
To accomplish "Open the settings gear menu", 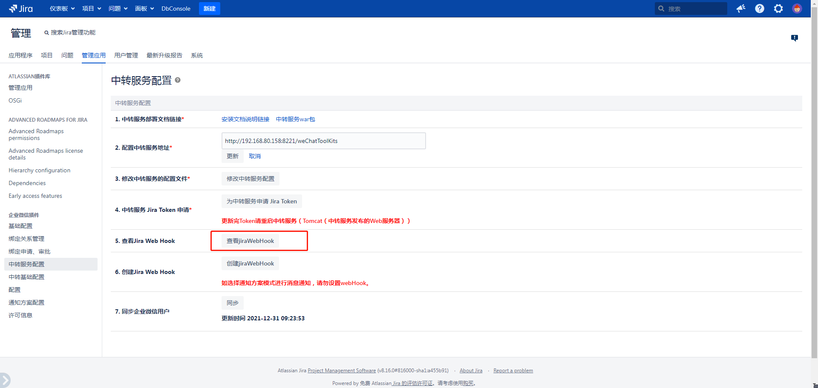I will [x=778, y=9].
